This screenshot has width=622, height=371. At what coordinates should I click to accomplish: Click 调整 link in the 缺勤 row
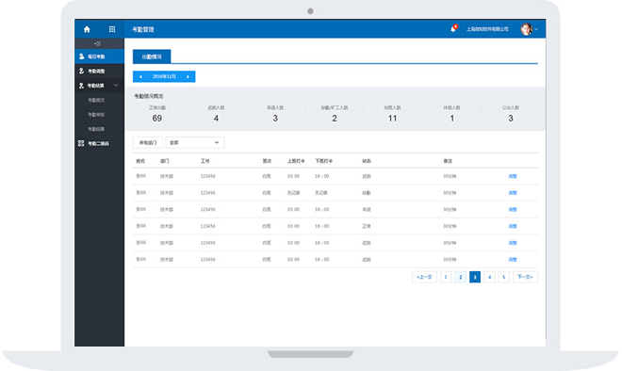[513, 193]
